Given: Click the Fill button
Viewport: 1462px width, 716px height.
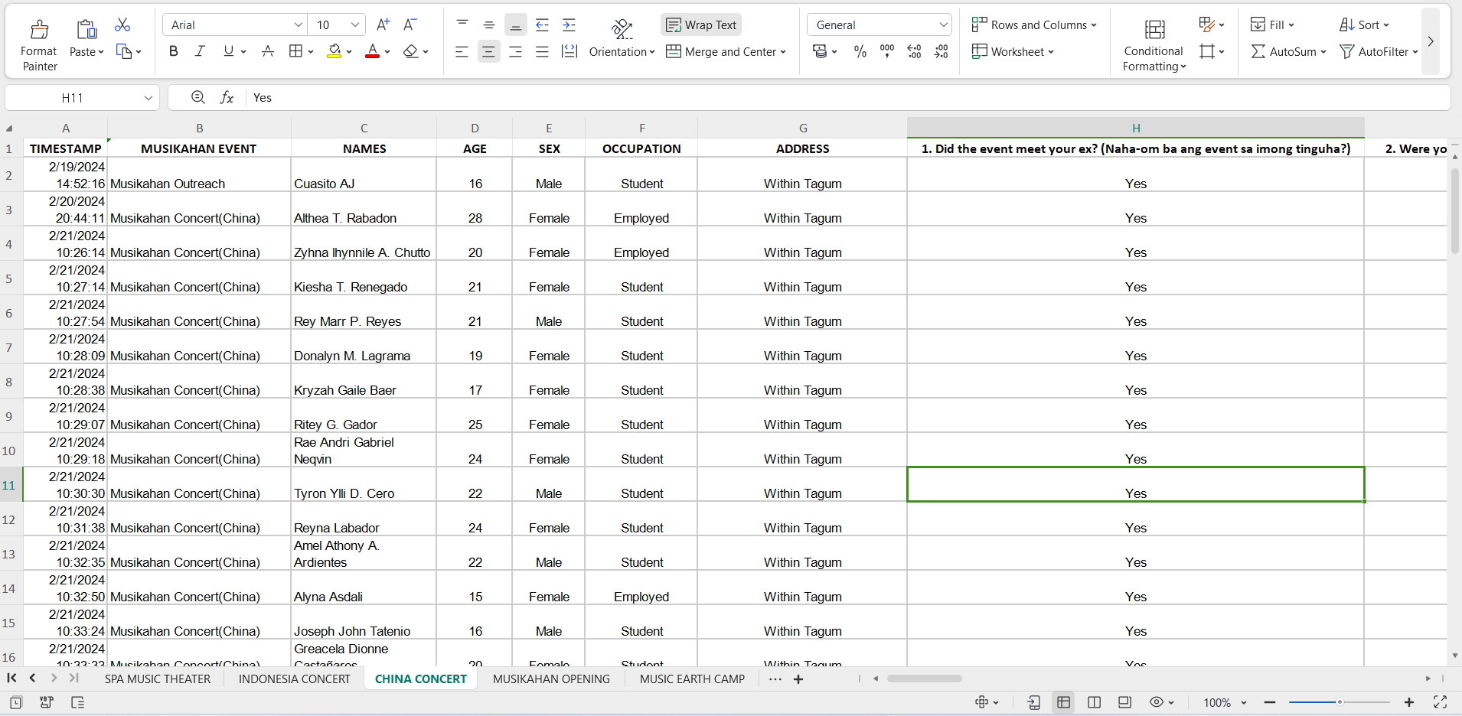Looking at the screenshot, I should click(x=1271, y=24).
